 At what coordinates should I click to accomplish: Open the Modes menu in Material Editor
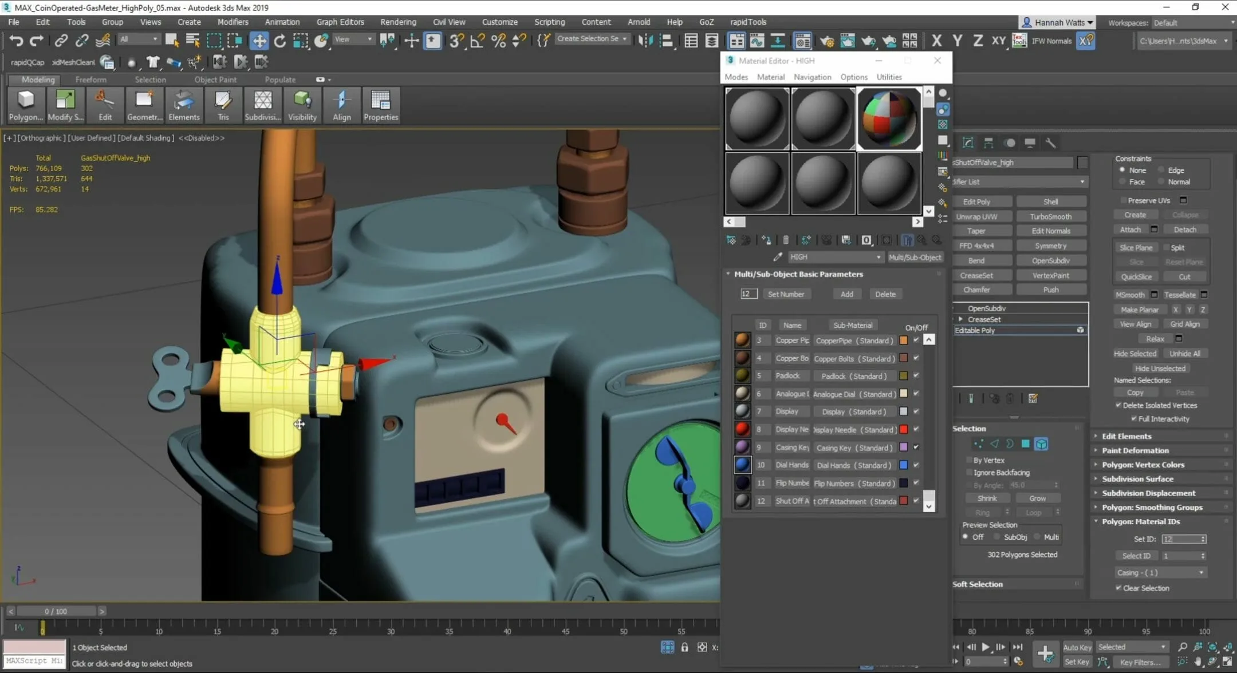click(x=735, y=77)
